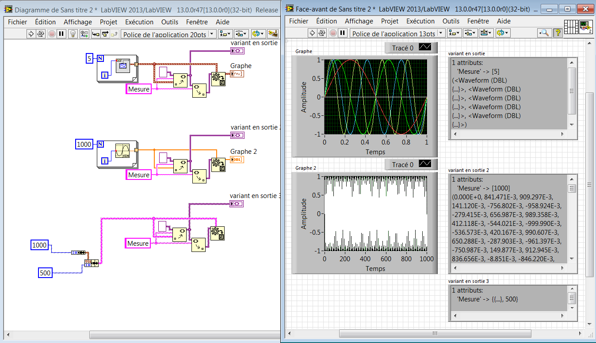The image size is (596, 343).
Task: Open the font dropdown showing 13pts in Face-avant
Action: [397, 33]
